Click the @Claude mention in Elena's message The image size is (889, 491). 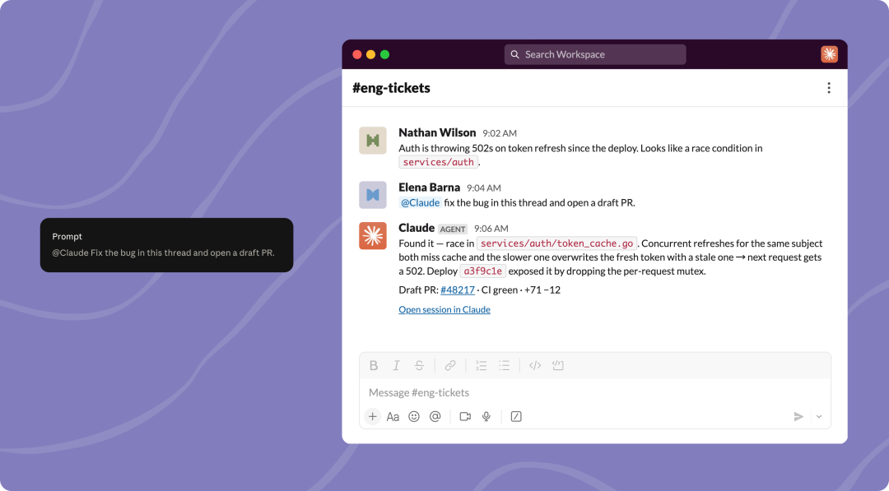pyautogui.click(x=420, y=203)
